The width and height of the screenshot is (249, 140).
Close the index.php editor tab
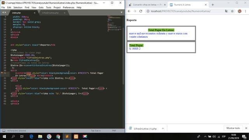coord(35,13)
